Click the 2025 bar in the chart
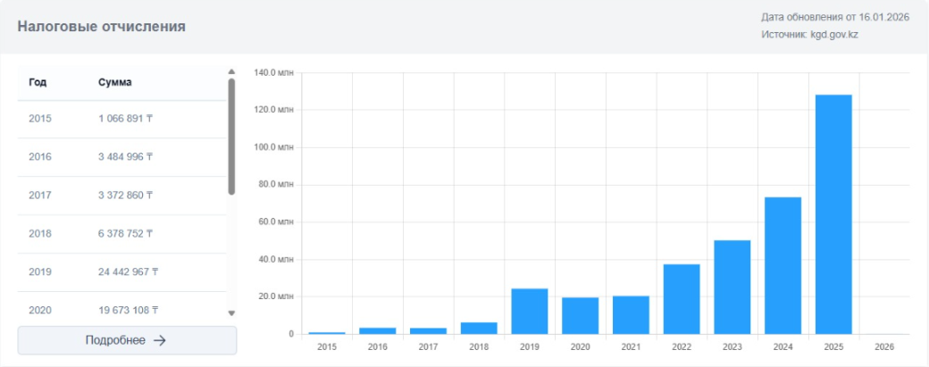This screenshot has height=367, width=929. 833,214
